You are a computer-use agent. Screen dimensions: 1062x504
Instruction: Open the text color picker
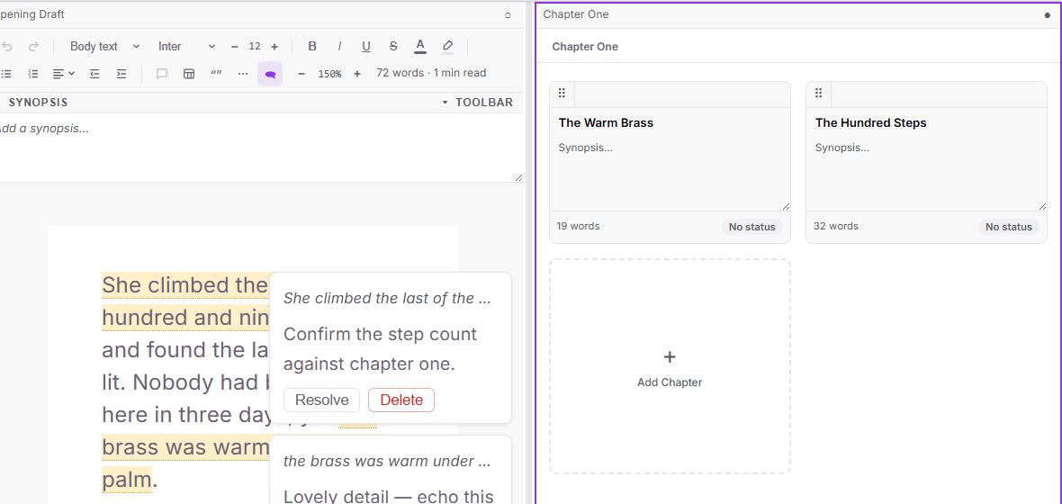coord(420,47)
